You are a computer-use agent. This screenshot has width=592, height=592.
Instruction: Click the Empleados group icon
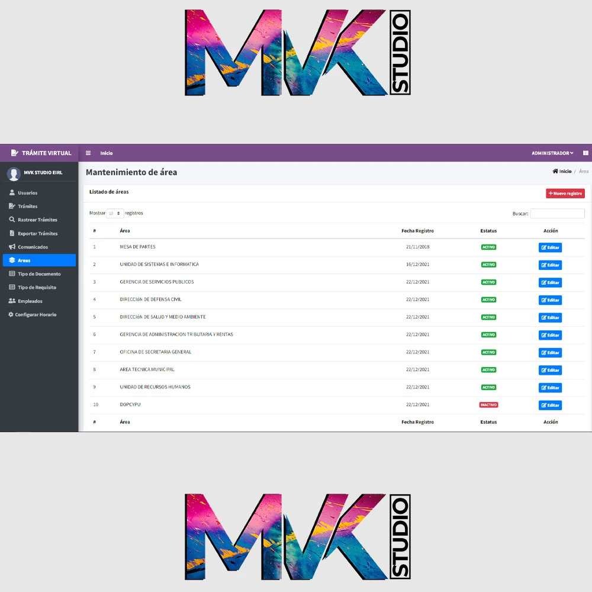point(12,301)
